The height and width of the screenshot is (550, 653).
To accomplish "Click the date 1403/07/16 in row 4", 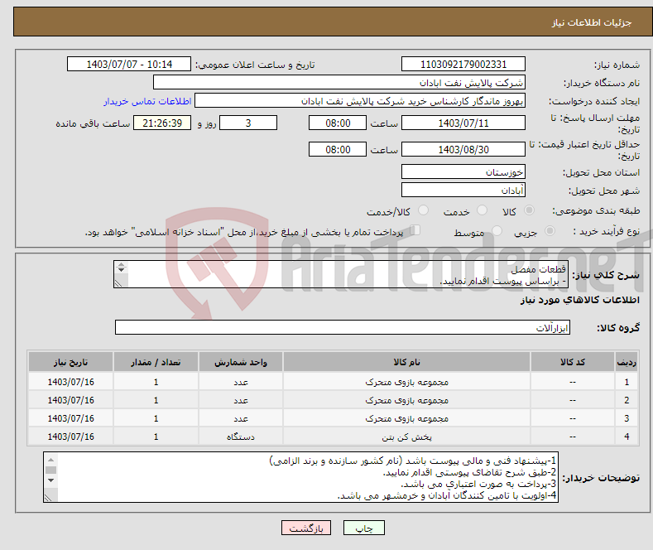I will tap(71, 437).
